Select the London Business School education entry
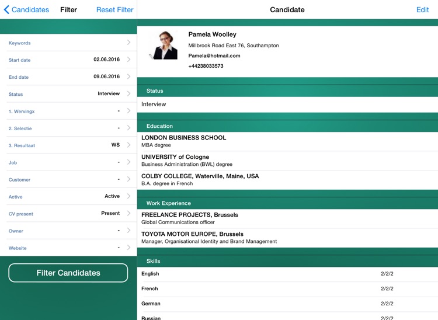 [x=183, y=138]
